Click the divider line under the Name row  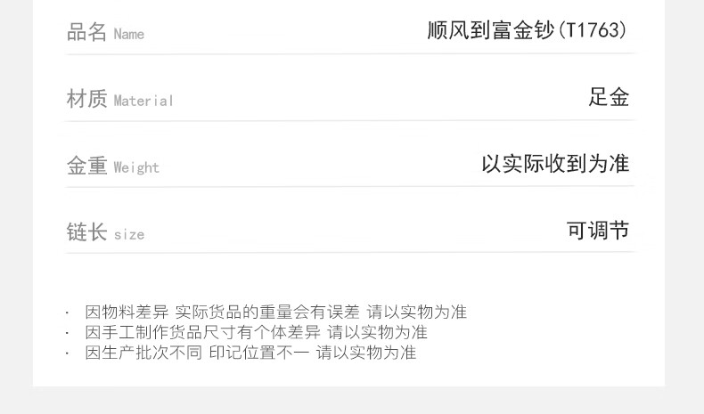tap(350, 53)
